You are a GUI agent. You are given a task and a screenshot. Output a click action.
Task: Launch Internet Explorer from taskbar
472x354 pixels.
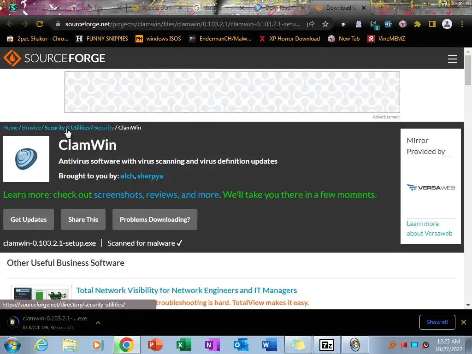tap(41, 345)
